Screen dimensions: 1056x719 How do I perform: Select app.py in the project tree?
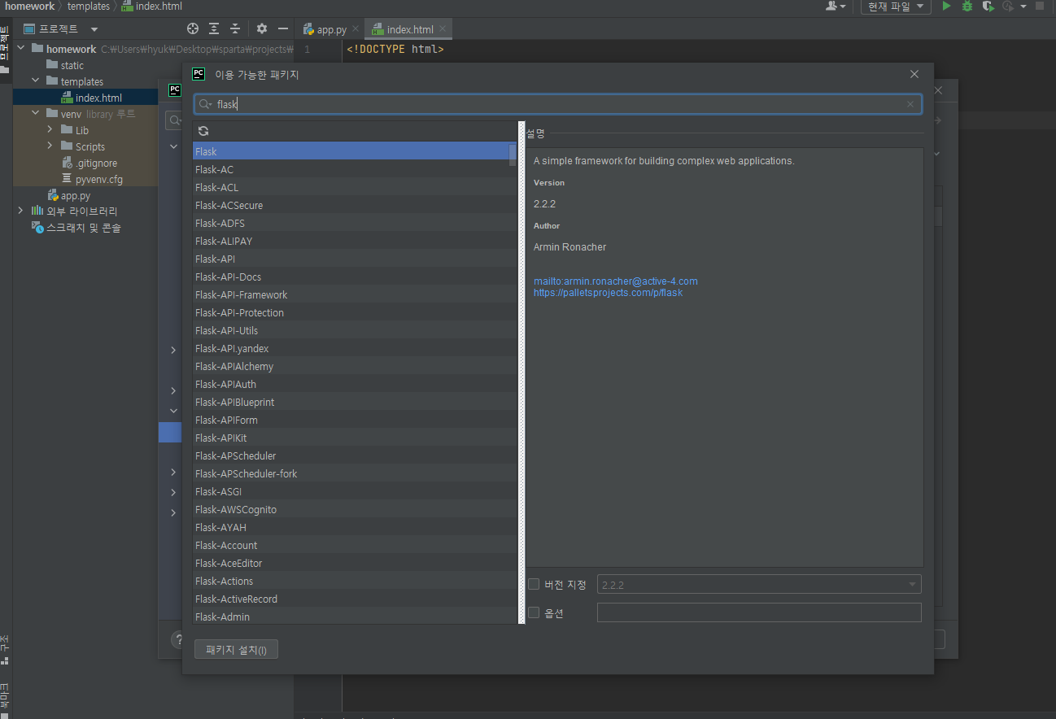click(75, 195)
